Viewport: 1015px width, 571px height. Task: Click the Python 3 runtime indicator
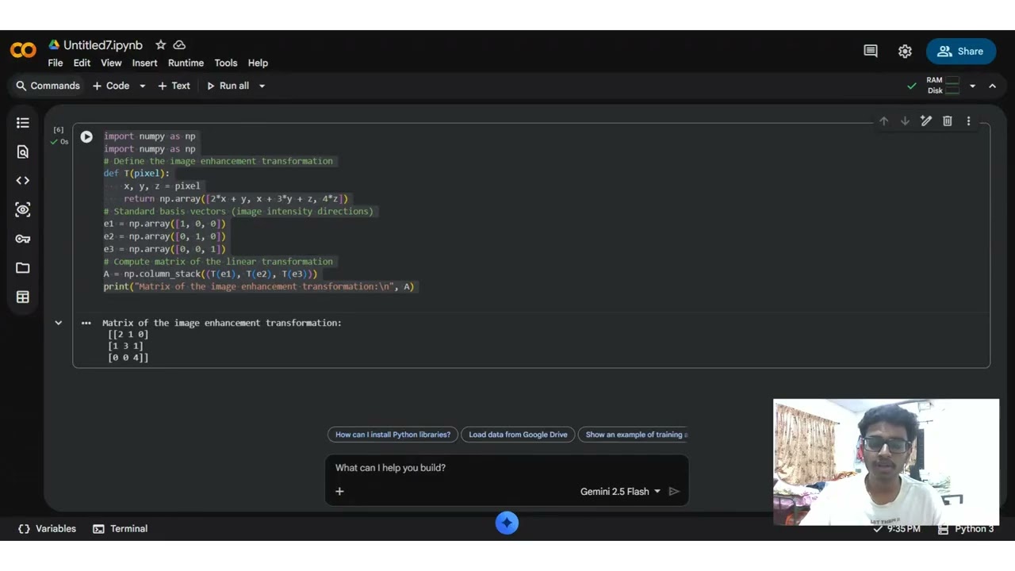click(967, 529)
